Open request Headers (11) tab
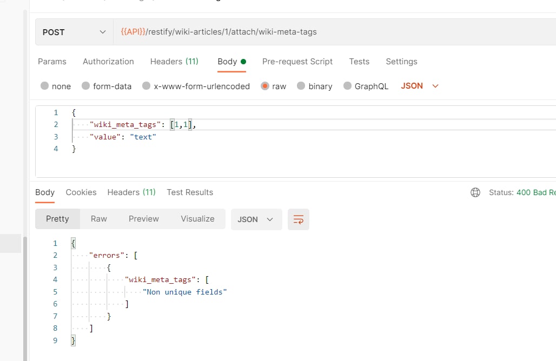 [x=174, y=62]
